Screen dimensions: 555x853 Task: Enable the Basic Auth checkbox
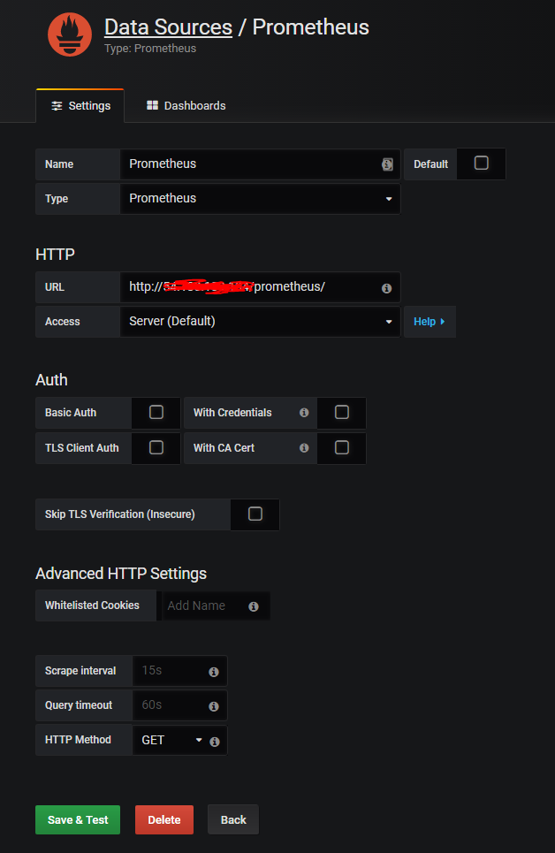[156, 412]
